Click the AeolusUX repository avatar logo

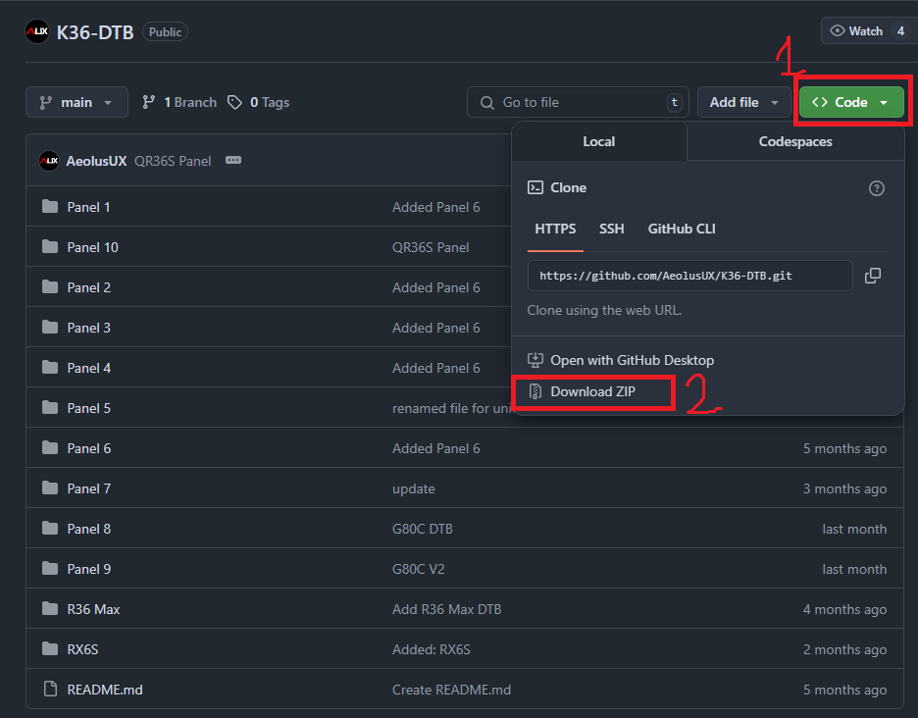pos(37,31)
